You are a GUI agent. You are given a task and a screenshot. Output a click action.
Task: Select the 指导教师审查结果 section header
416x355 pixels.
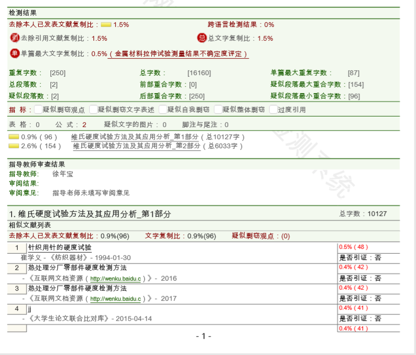37,164
